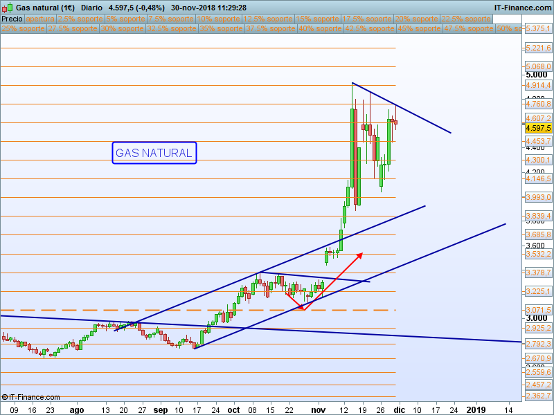Image resolution: width=554 pixels, height=415 pixels.
Task: Pick the 45% soporte label
Action: (419, 28)
